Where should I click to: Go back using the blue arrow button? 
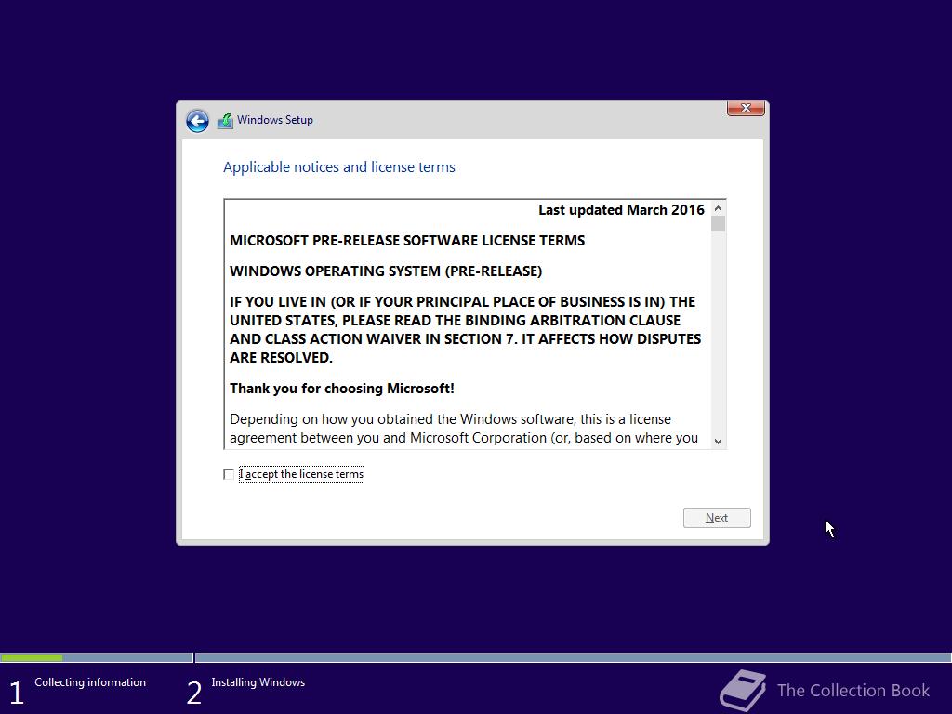pos(197,121)
